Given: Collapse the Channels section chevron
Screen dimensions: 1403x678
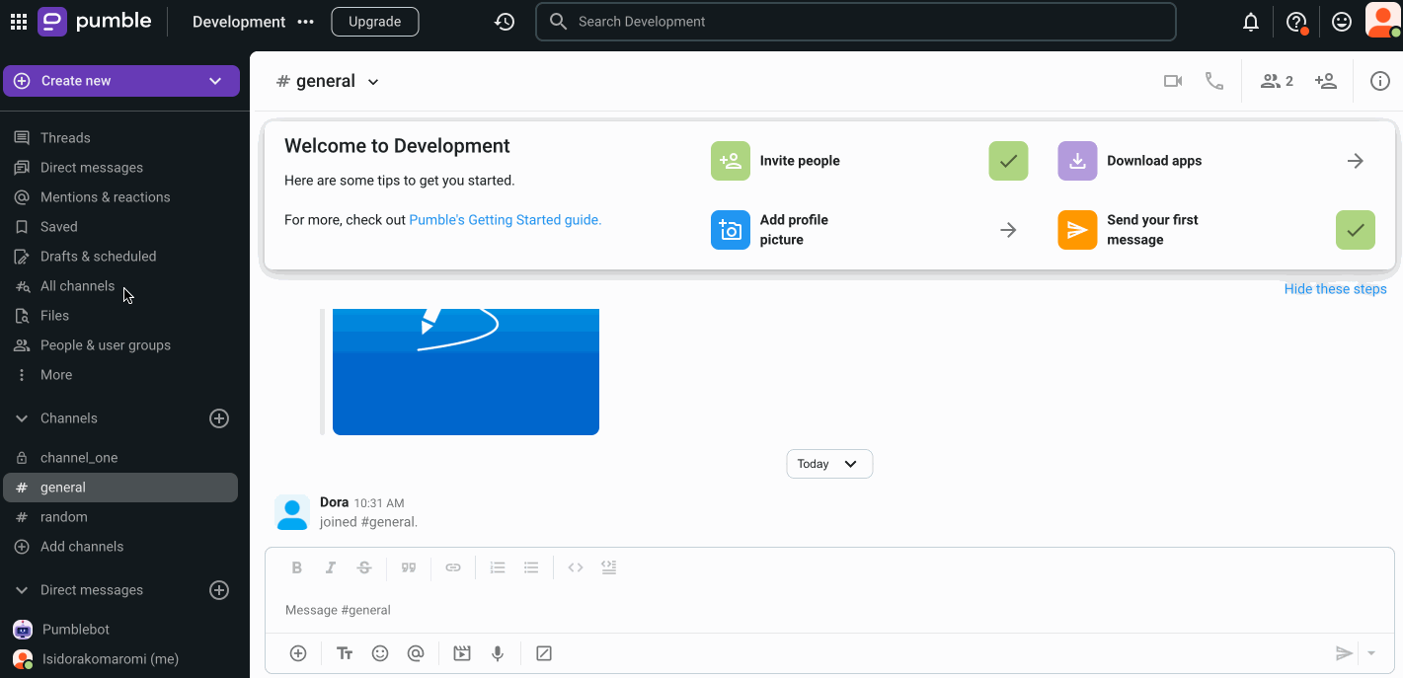Looking at the screenshot, I should [x=21, y=418].
